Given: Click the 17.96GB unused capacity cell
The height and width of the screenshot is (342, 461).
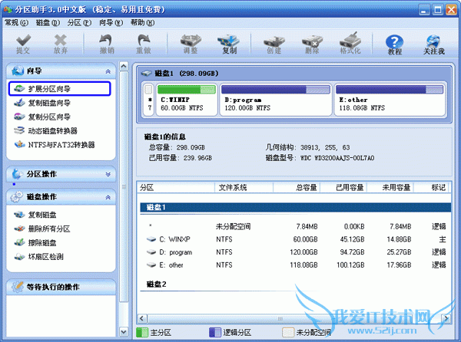Looking at the screenshot, I should pos(399,265).
